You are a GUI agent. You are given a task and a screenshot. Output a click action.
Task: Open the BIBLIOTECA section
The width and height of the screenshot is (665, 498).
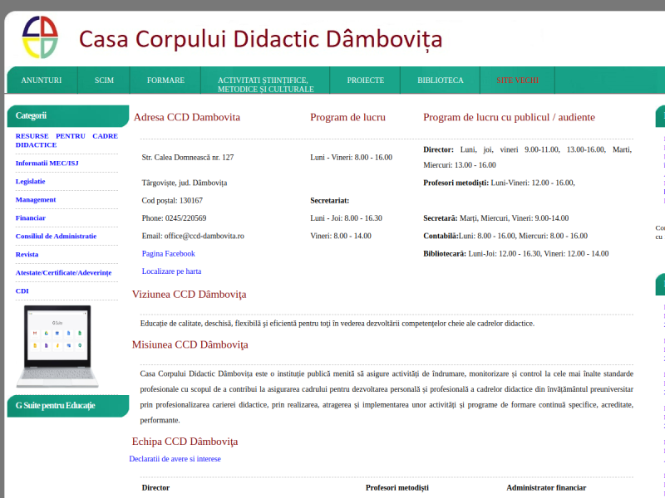(442, 80)
